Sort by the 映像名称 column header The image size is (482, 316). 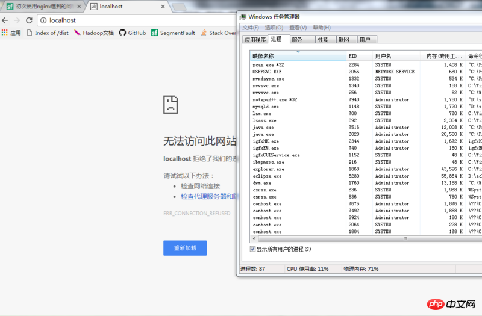tap(298, 56)
